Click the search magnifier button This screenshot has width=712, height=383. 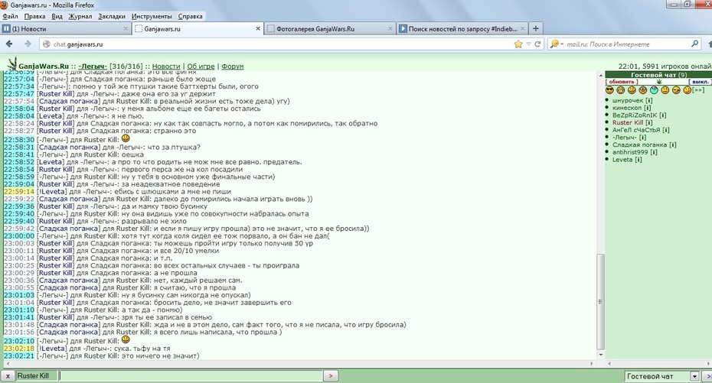tap(694, 44)
